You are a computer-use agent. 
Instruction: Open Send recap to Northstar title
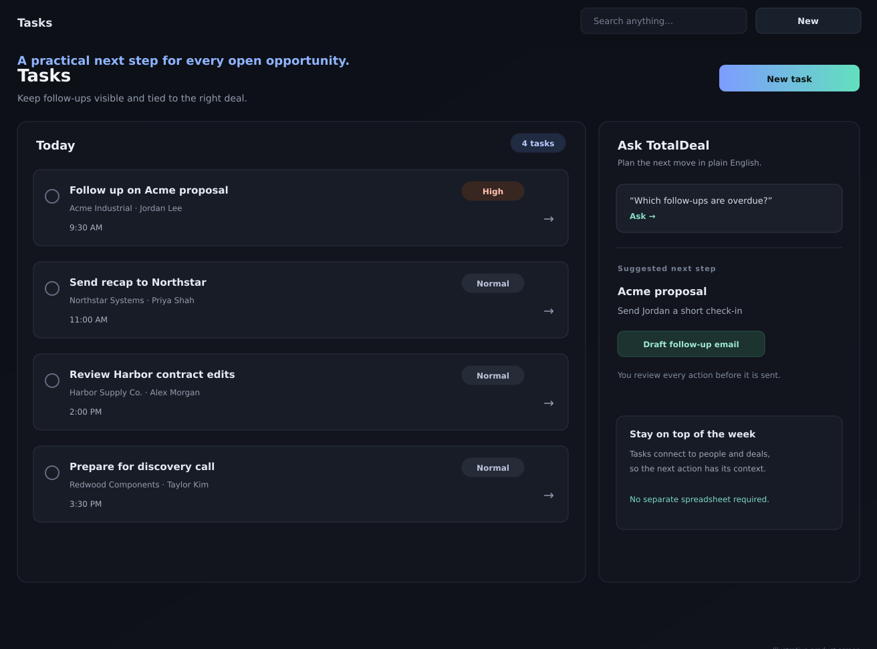coord(138,282)
